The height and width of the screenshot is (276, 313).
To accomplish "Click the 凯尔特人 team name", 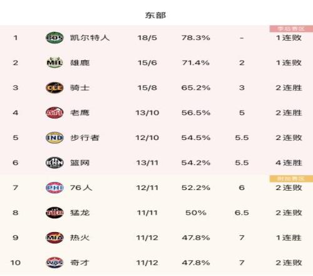I will pyautogui.click(x=90, y=38).
